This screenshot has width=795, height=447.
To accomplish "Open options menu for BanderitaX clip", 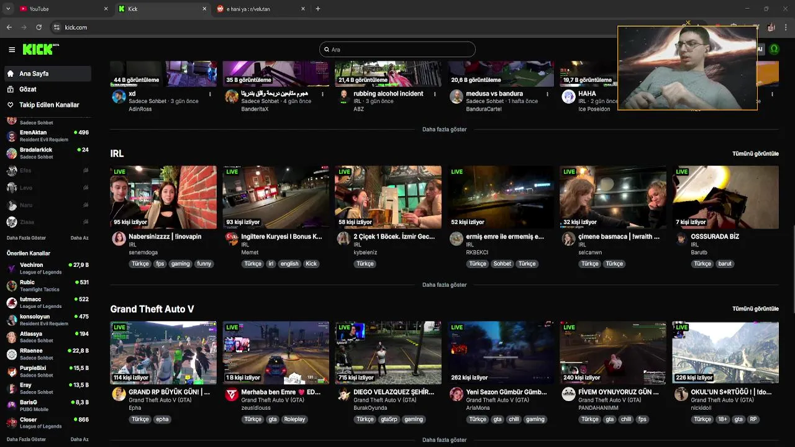I will pos(322,94).
